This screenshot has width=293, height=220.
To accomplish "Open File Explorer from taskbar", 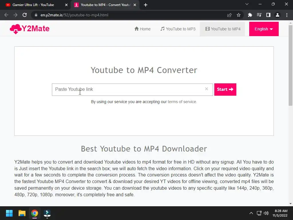I will pyautogui.click(x=22, y=213).
